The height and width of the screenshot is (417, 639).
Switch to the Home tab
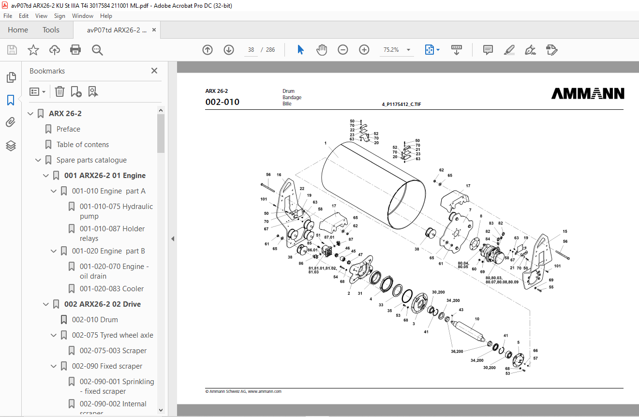18,30
